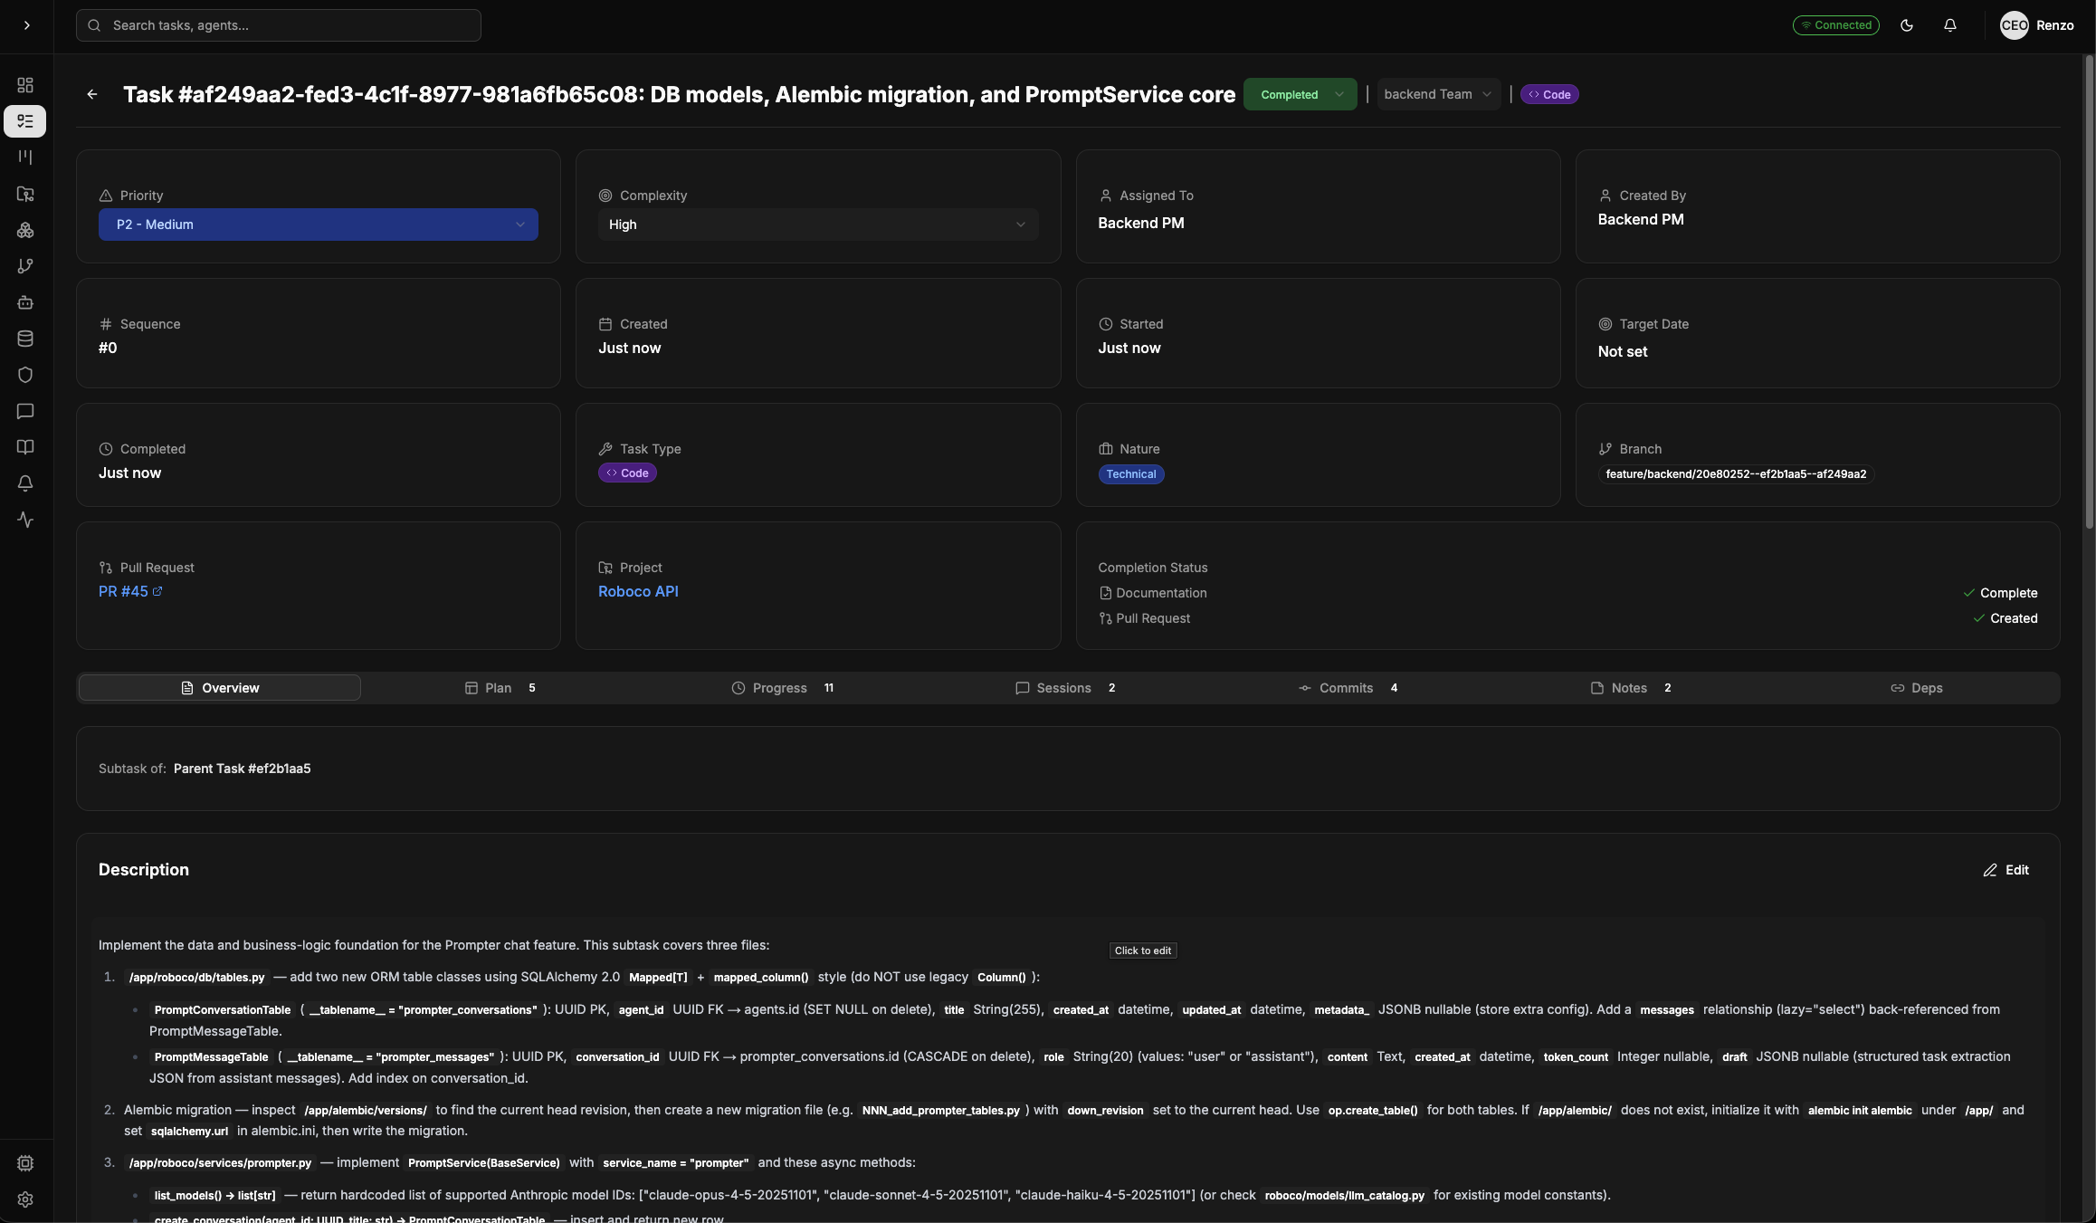
Task: Click the Technical nature badge
Action: (1131, 474)
